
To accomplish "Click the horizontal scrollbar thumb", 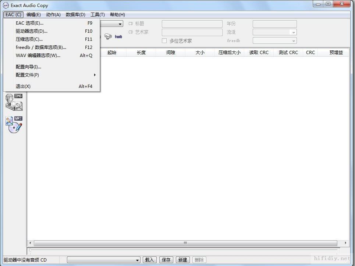I will point(185,243).
